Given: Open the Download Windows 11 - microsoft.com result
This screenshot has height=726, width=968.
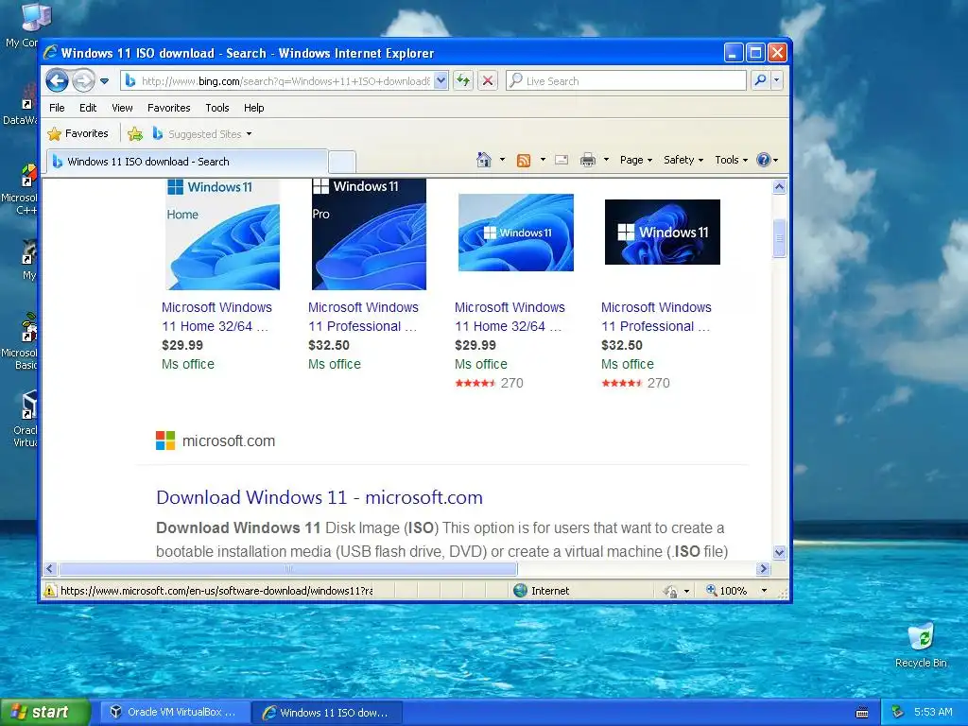Looking at the screenshot, I should [x=320, y=497].
